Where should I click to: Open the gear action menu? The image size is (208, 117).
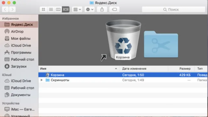(90, 9)
